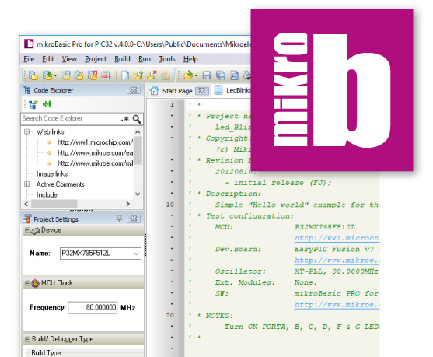Click the Code Explorer horizontal scroll right arrow

(x=127, y=204)
